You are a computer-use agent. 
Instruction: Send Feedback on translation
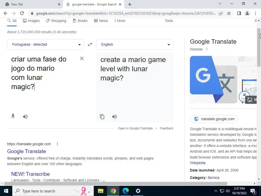click(x=167, y=128)
